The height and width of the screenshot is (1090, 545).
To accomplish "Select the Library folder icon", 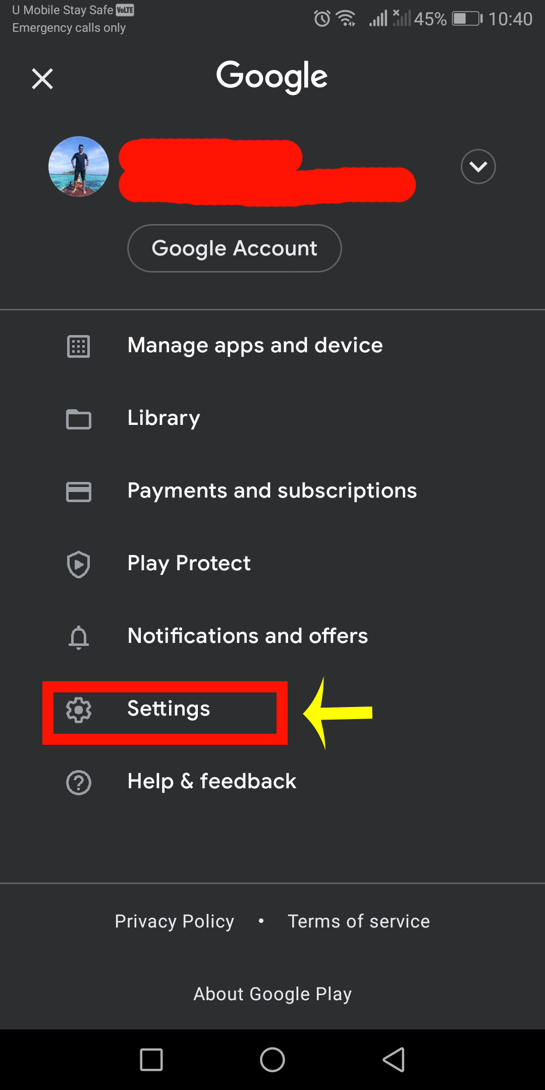I will click(x=78, y=419).
